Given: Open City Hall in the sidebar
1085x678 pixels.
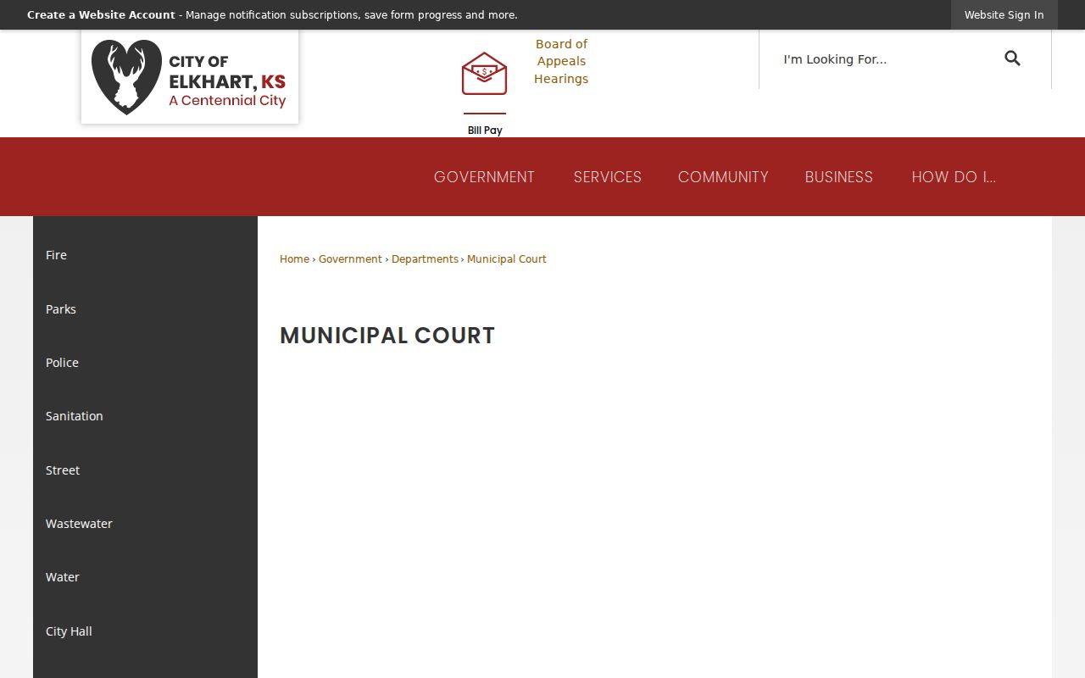Looking at the screenshot, I should (x=145, y=631).
